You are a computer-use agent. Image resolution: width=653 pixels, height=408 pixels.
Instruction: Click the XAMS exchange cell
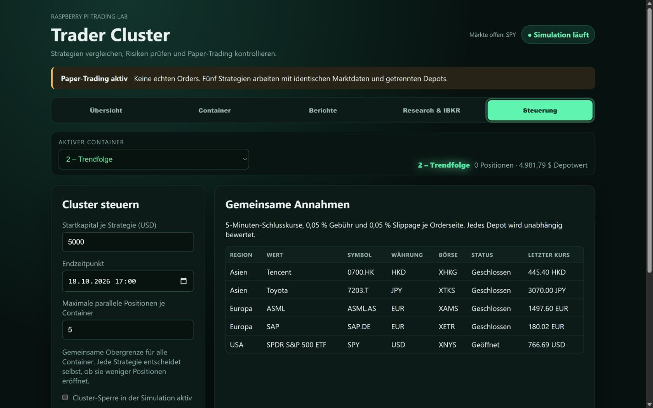448,309
